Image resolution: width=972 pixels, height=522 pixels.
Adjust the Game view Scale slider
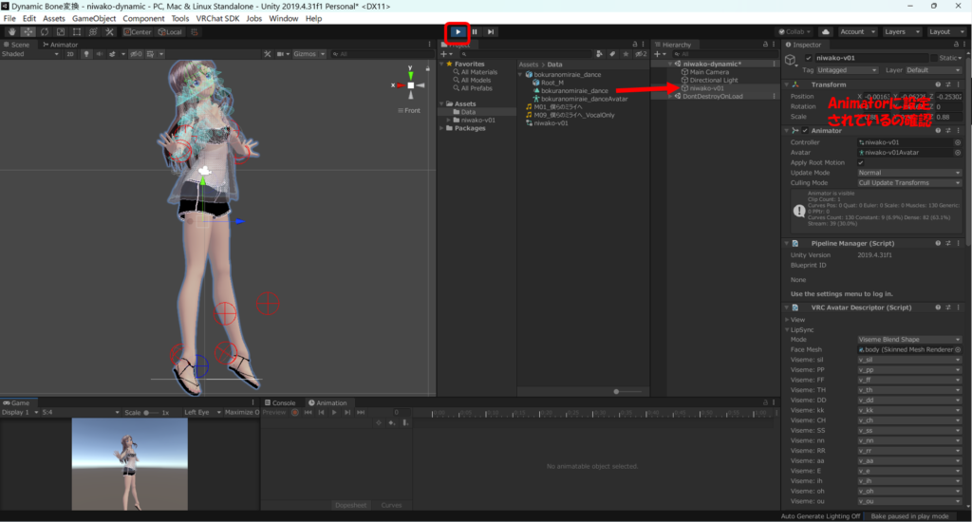tap(147, 413)
